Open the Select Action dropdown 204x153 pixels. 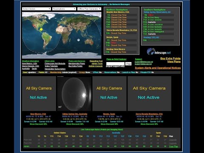[x=37, y=9]
